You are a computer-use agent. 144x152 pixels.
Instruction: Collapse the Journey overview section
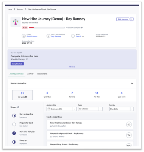(x=132, y=83)
